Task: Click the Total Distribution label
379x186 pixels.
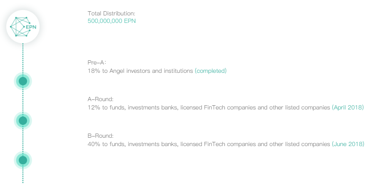Action: pyautogui.click(x=111, y=13)
